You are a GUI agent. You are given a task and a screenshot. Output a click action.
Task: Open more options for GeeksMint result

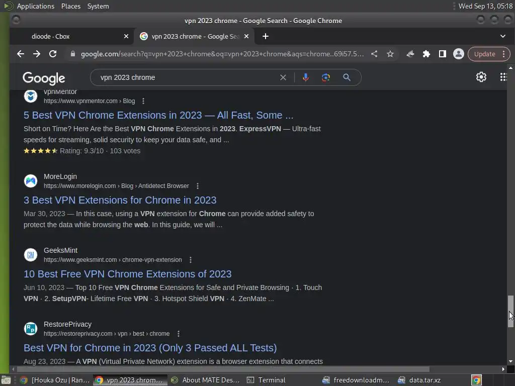pyautogui.click(x=191, y=260)
